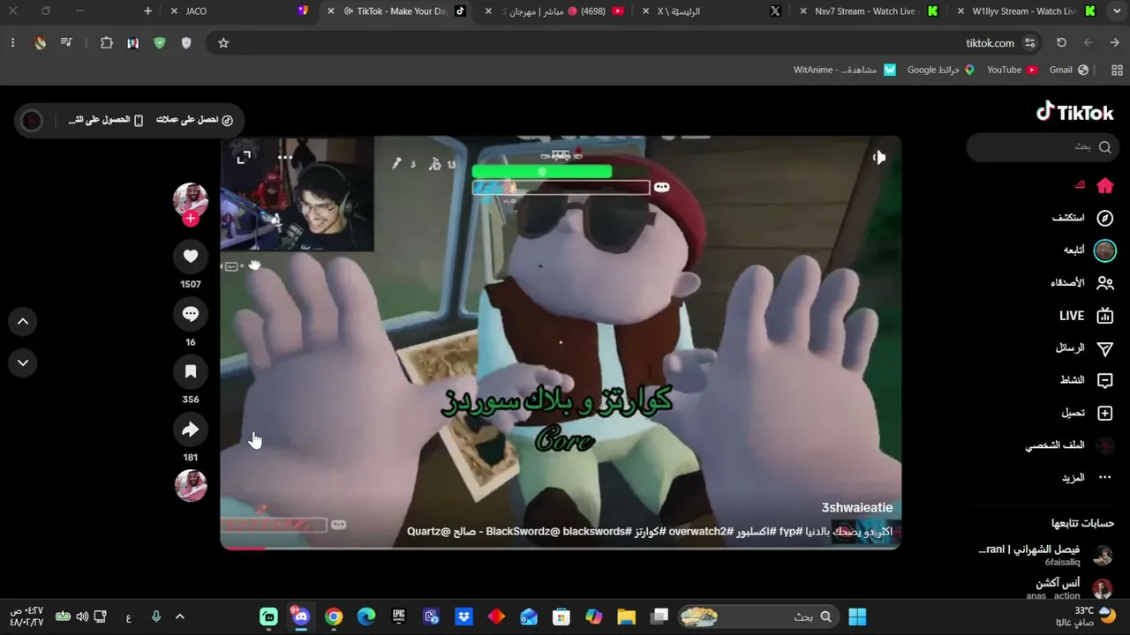Switch to the YouTube live (4698) tab

click(x=554, y=11)
